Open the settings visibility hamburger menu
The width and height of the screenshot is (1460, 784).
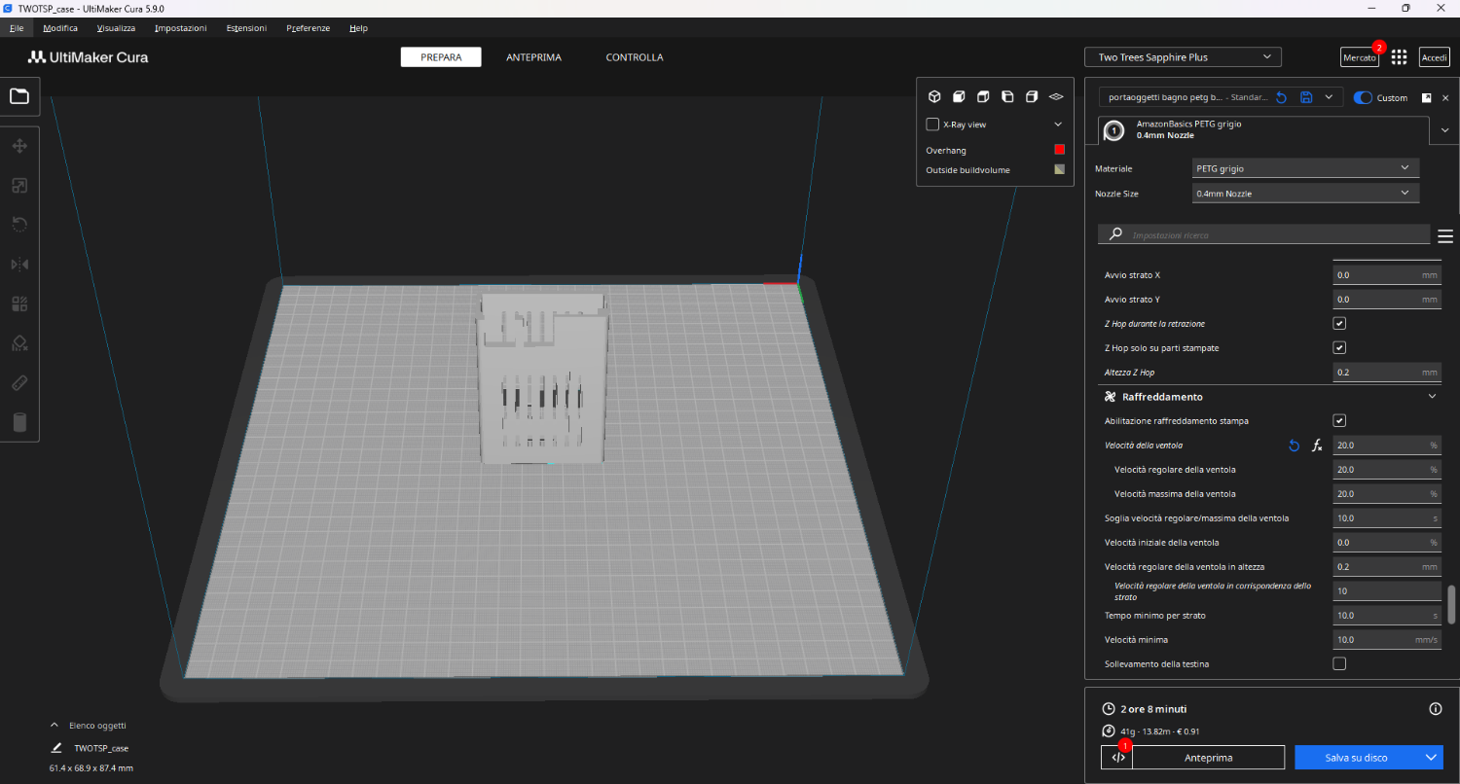click(1444, 235)
